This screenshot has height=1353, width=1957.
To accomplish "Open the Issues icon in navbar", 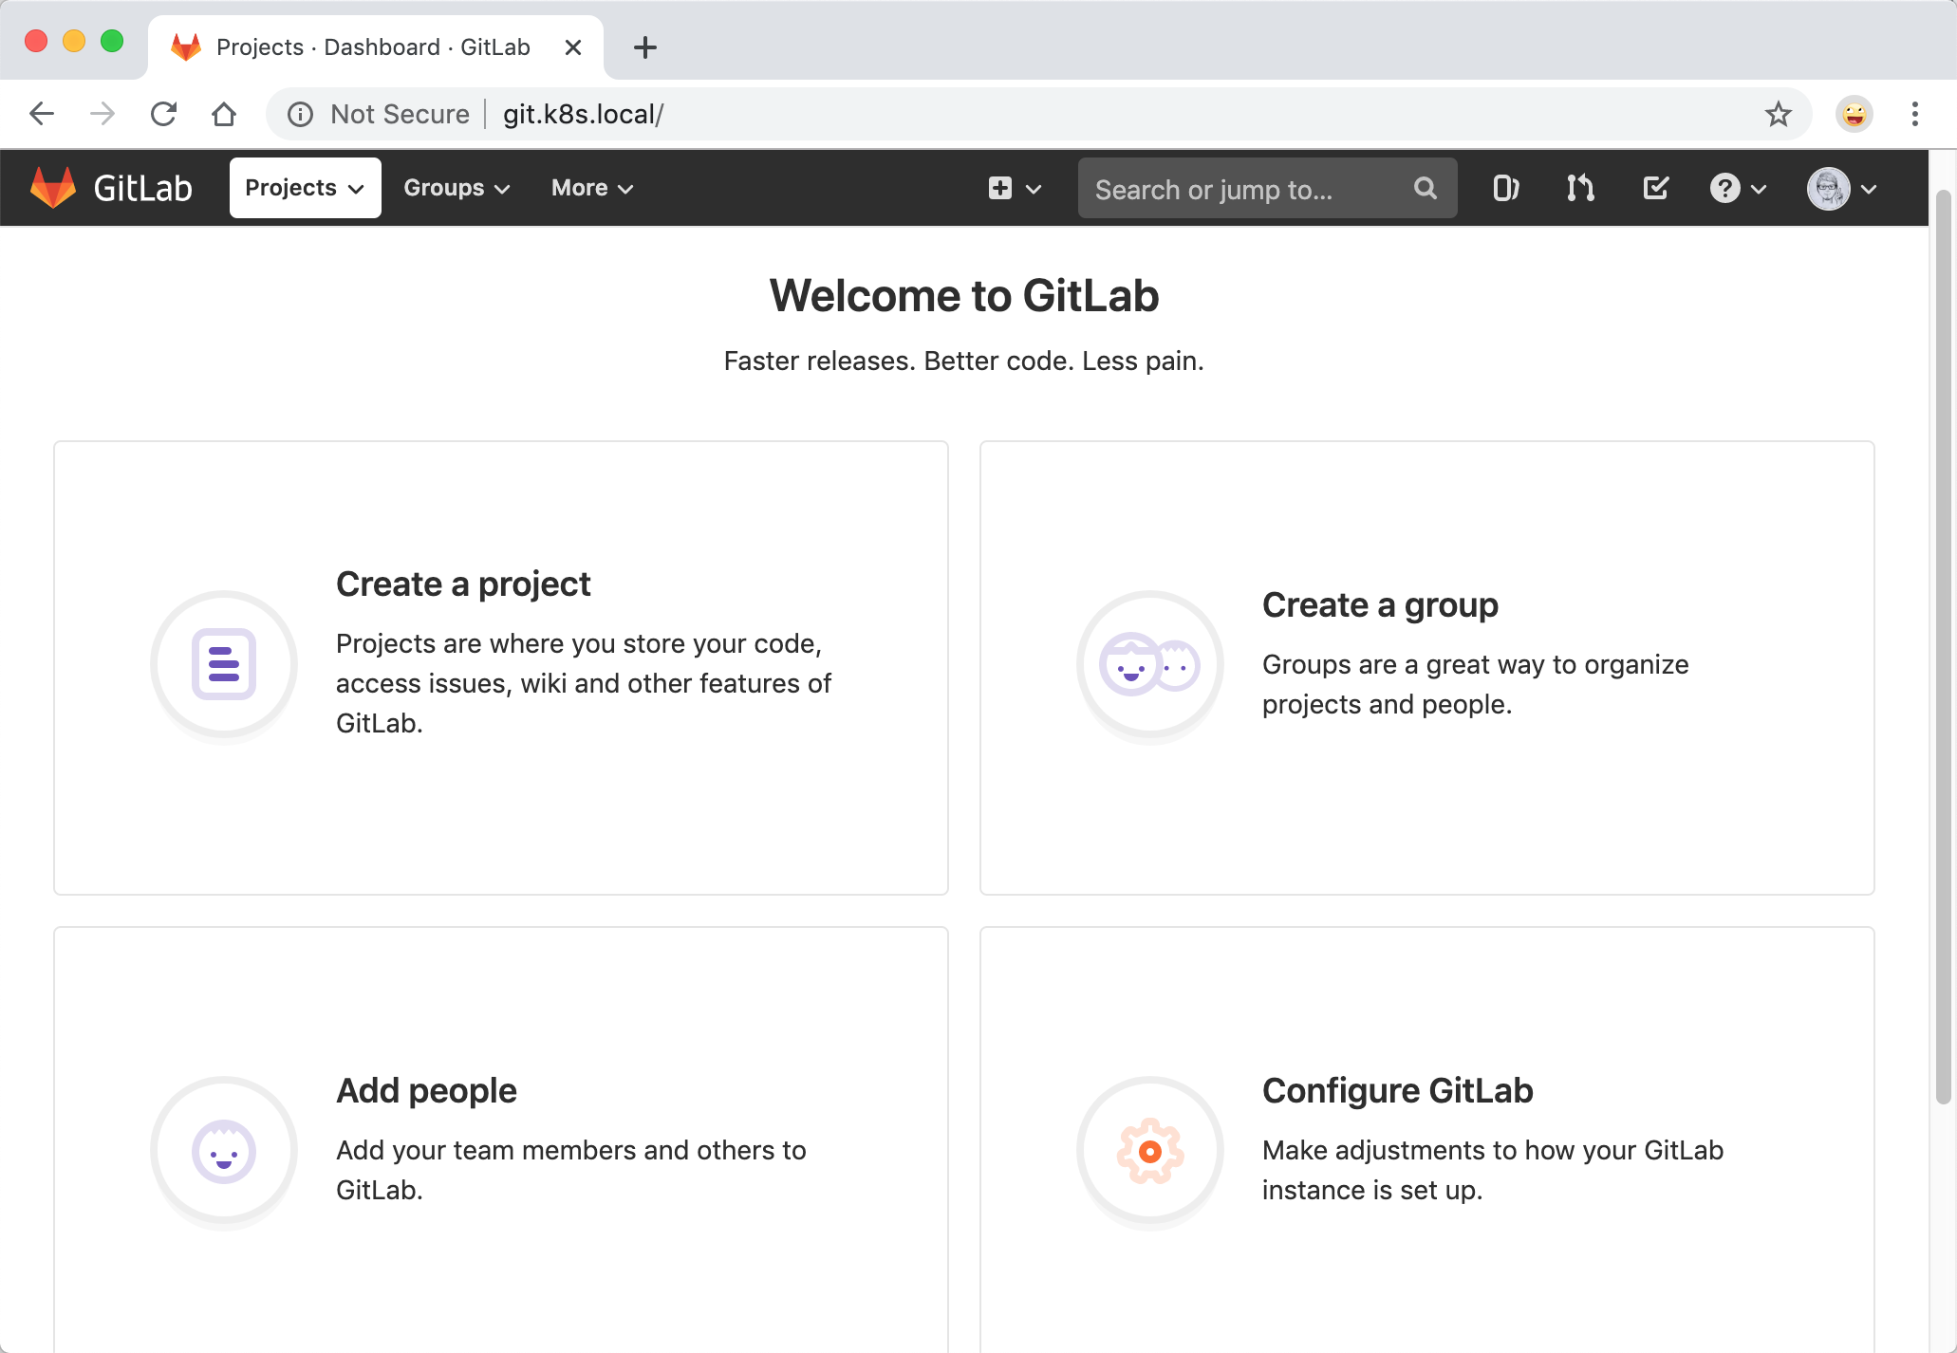I will pyautogui.click(x=1506, y=188).
